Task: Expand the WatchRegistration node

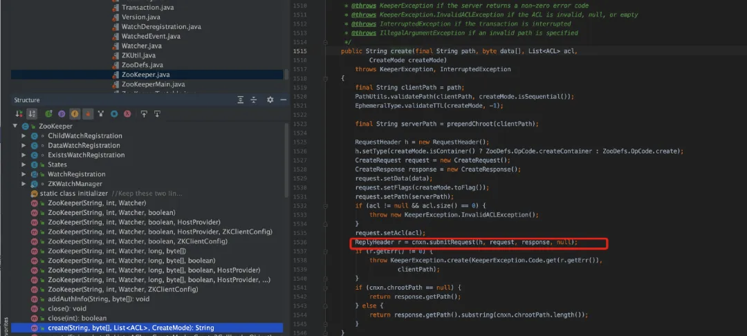Action: tap(24, 174)
